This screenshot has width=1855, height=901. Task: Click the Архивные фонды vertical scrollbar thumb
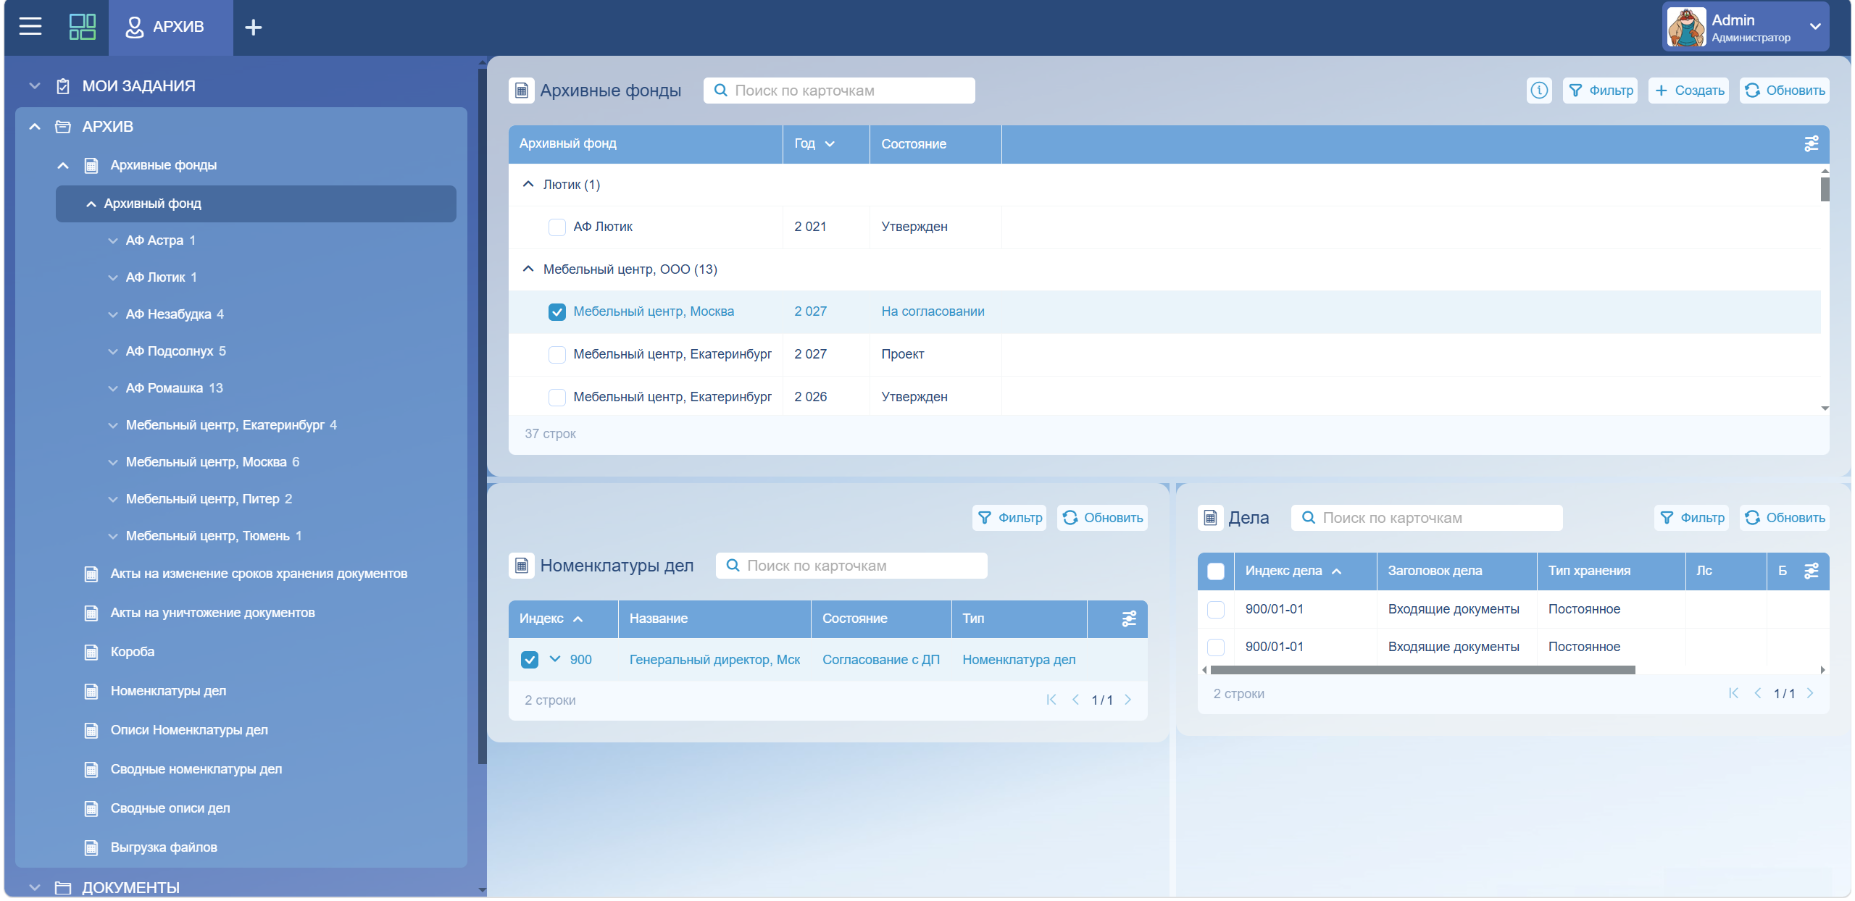tap(1824, 189)
